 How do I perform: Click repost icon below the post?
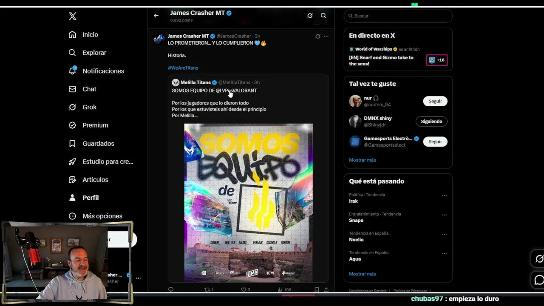tap(207, 289)
